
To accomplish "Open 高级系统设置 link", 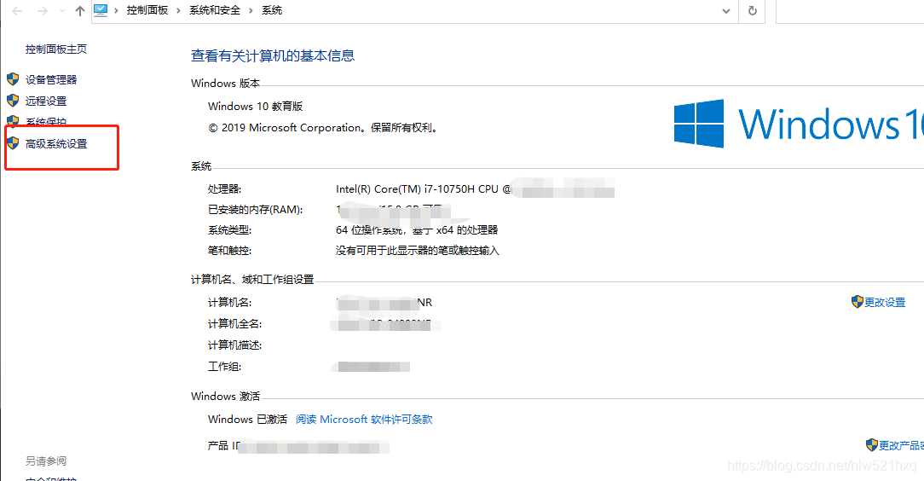I will [56, 143].
